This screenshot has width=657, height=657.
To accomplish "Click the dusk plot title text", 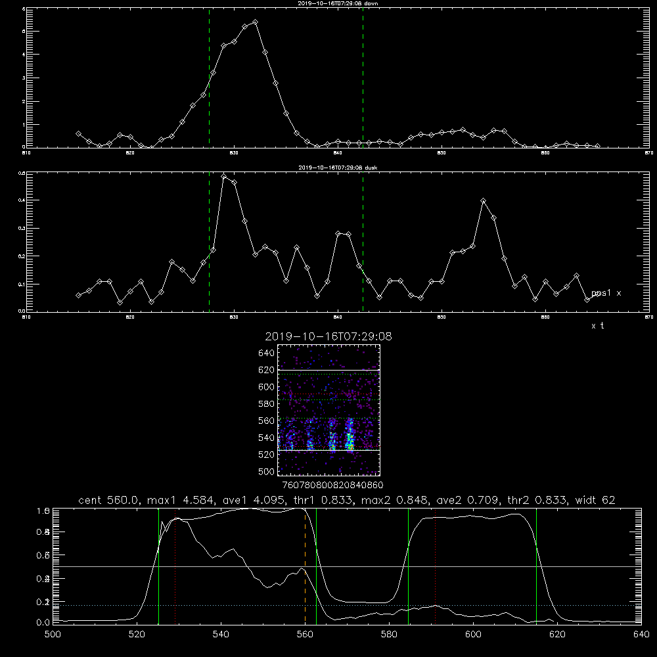I will [338, 168].
